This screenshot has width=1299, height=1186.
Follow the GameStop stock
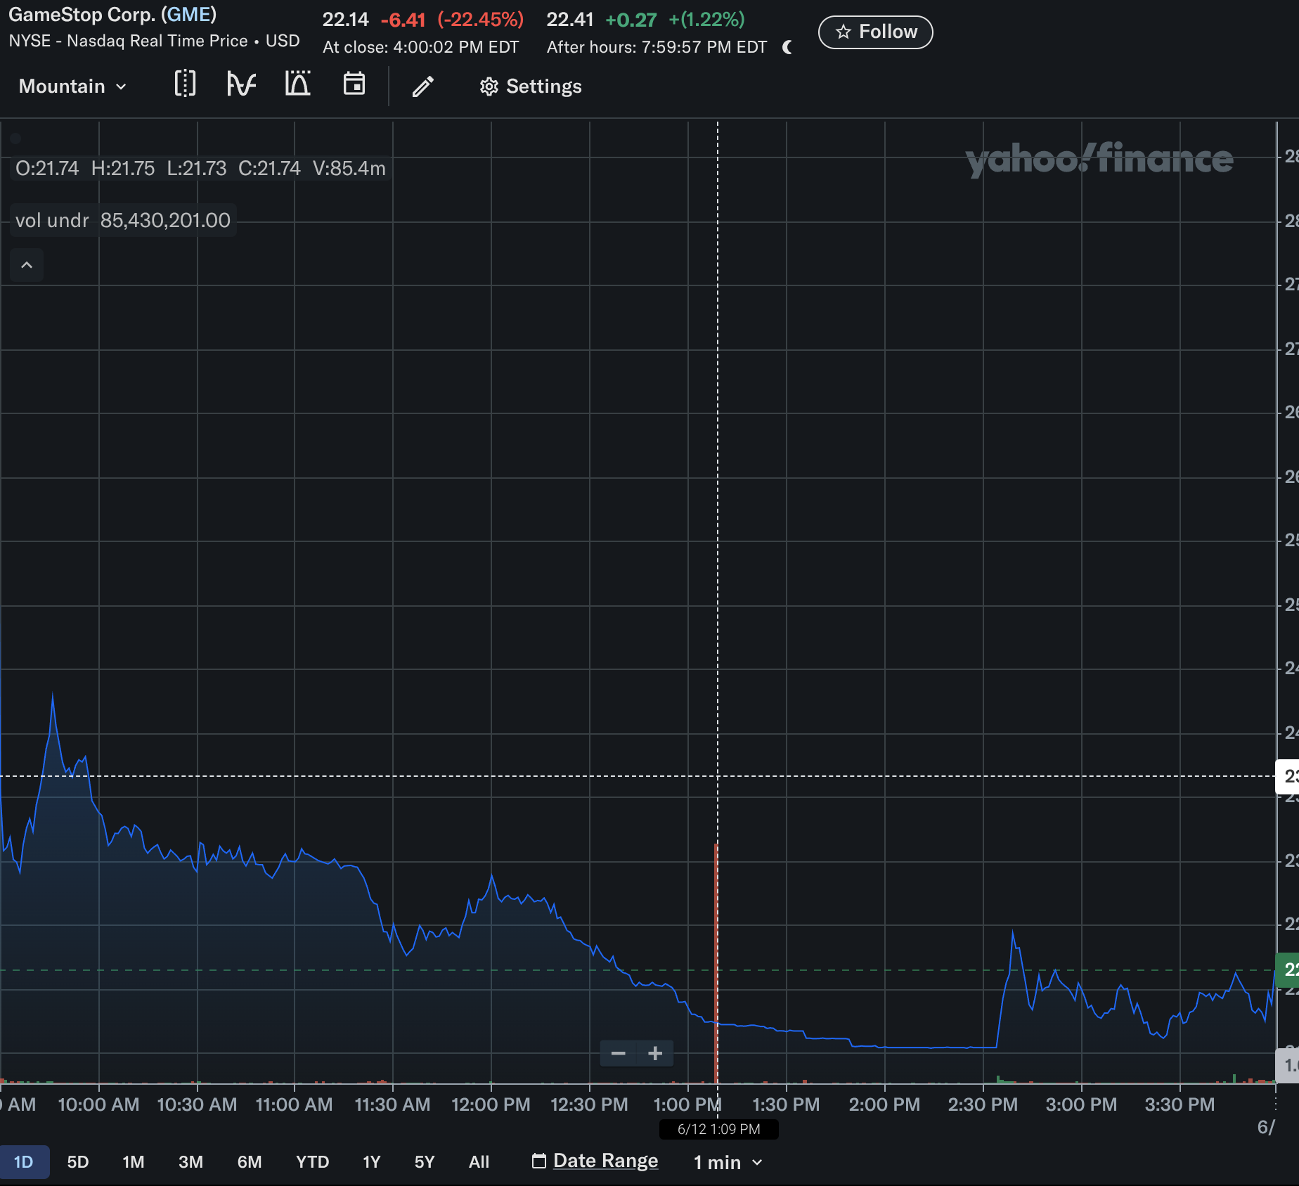(875, 32)
